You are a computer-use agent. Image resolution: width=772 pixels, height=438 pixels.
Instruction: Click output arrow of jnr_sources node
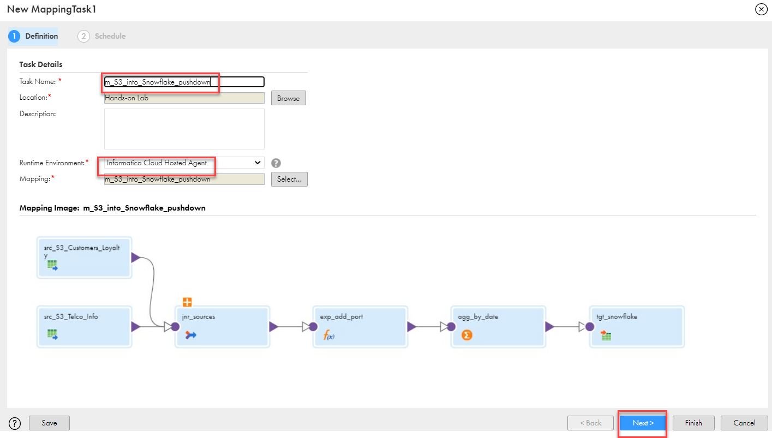point(274,327)
